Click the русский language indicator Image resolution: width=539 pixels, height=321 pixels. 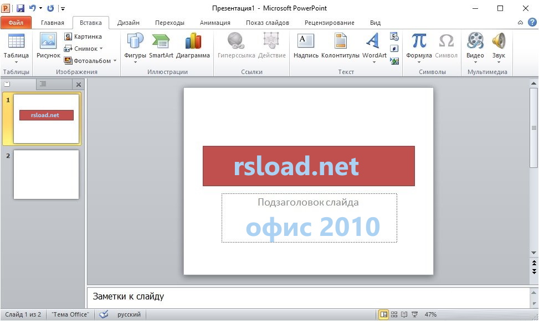129,314
